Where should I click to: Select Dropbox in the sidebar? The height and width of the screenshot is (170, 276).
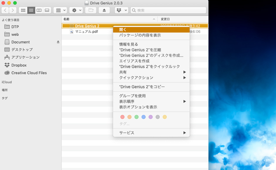(x=31, y=65)
